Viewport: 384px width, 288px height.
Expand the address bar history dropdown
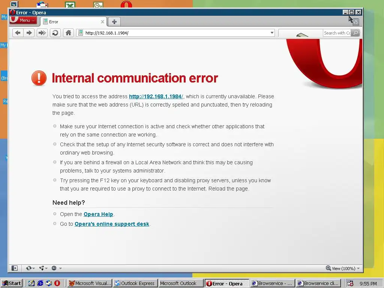pyautogui.click(x=272, y=33)
